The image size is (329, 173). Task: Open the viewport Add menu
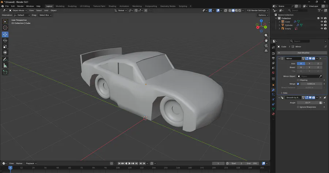click(46, 11)
